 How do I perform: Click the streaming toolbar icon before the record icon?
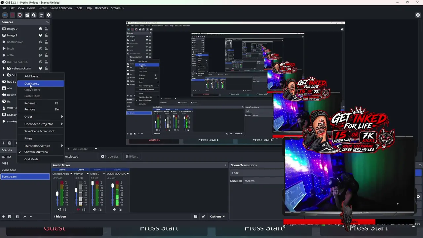[x=5, y=15]
